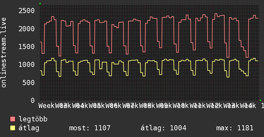
Task: Click the 1500 y-axis label
Action: coord(27,47)
